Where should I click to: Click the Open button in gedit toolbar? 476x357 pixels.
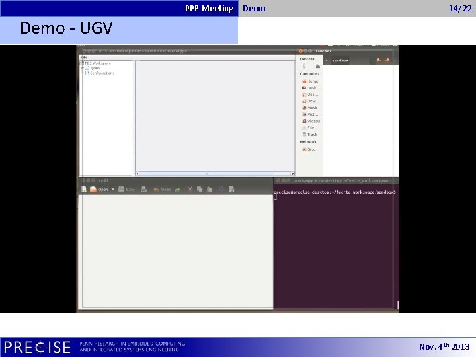[x=99, y=190]
